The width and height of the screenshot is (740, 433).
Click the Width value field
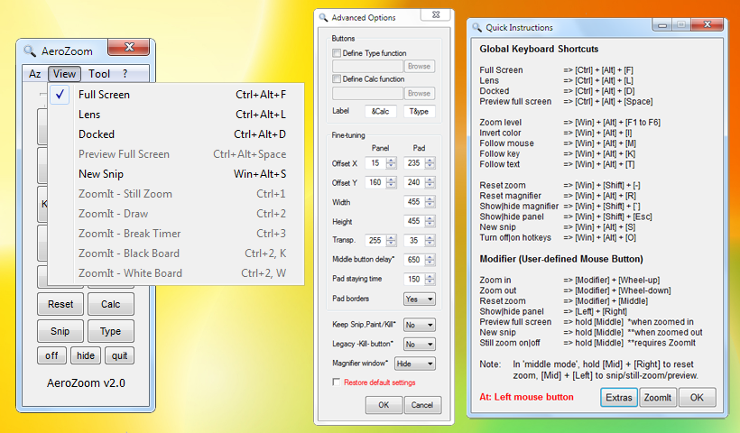[414, 202]
